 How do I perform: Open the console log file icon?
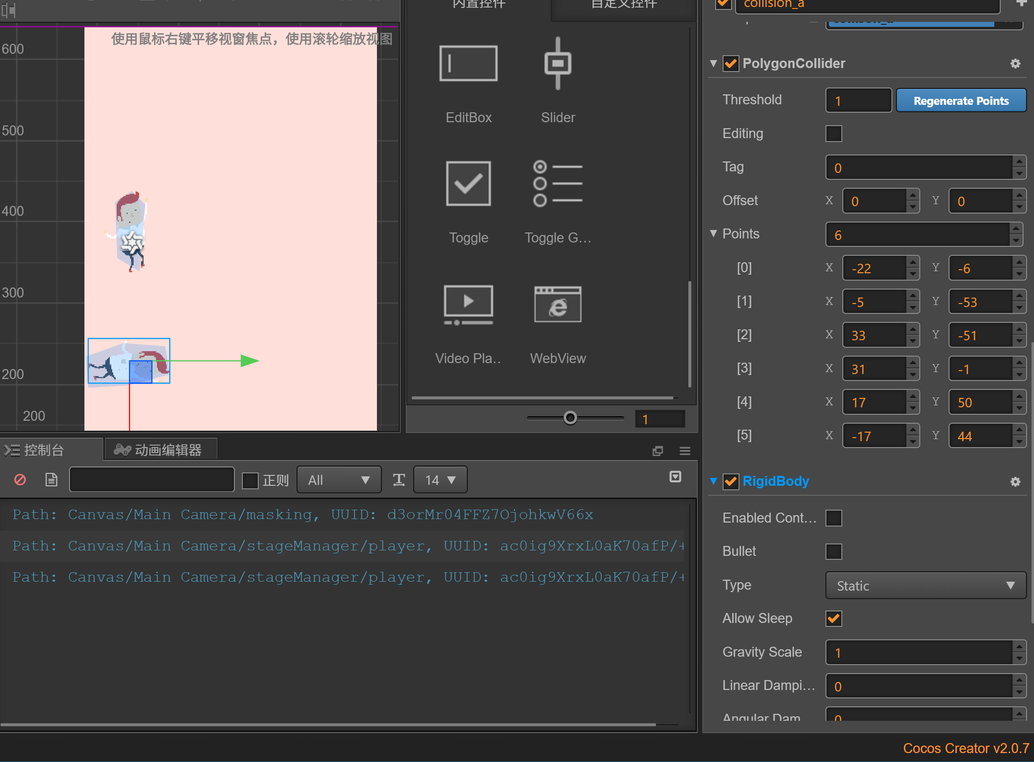pos(51,480)
